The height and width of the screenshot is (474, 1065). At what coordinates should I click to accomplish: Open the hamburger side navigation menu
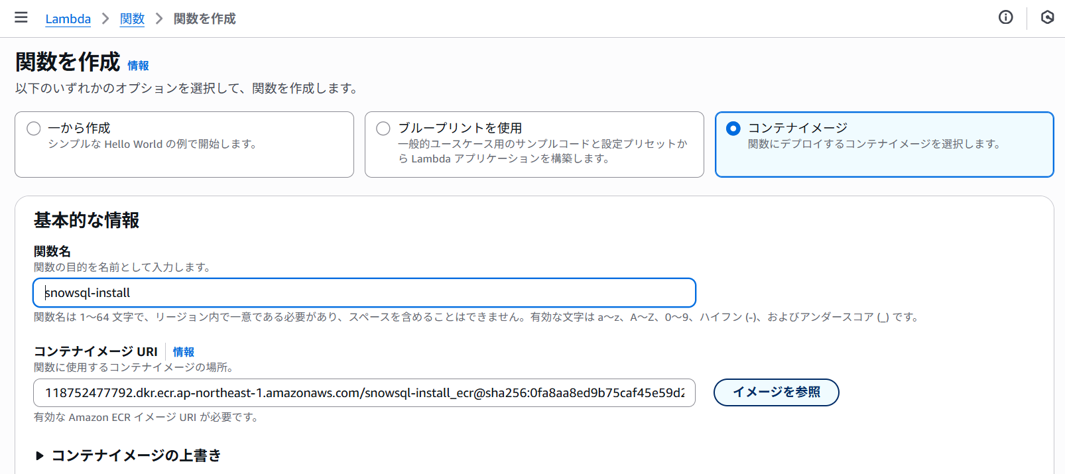(21, 18)
